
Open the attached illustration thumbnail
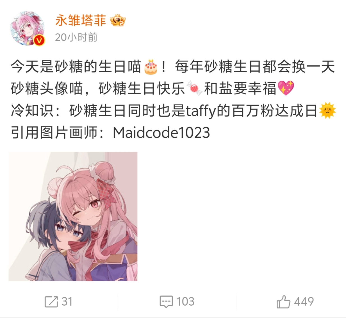click(x=73, y=216)
